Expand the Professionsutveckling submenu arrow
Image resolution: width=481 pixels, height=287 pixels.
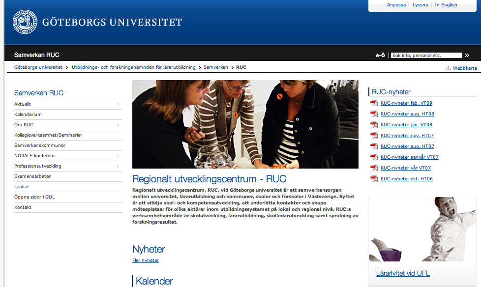[x=118, y=166]
